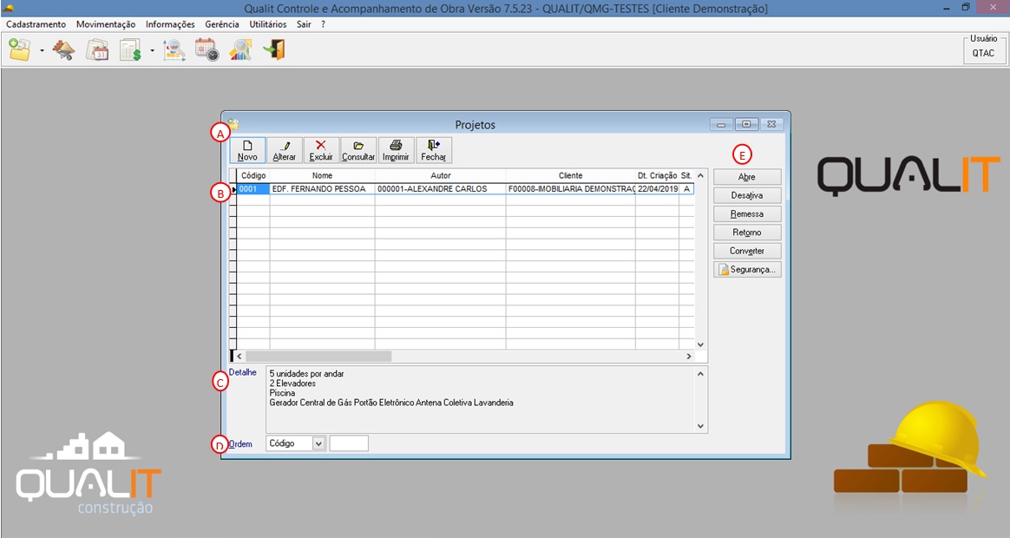The width and height of the screenshot is (1010, 538).
Task: Open the Utilitários menu
Action: [268, 23]
